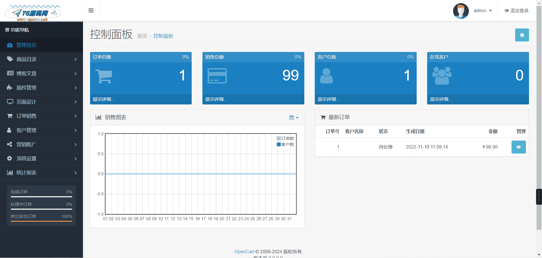Toggle the 订单数 legend swatch in chart
Viewport: 542px width, 258px height.
pos(279,138)
